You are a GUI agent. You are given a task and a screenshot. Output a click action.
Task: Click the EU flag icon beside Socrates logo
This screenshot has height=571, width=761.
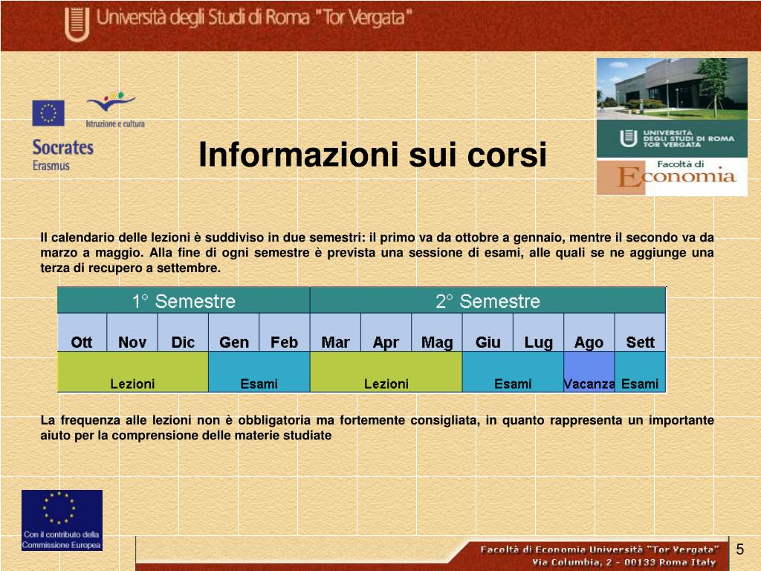(x=48, y=113)
